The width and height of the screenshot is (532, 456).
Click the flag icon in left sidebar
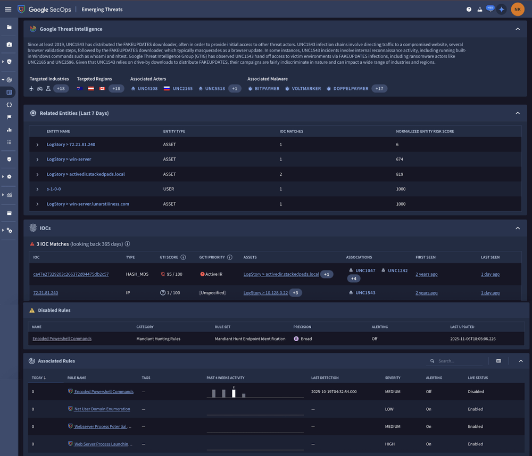click(x=9, y=117)
